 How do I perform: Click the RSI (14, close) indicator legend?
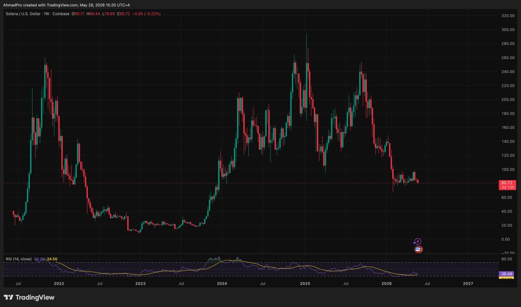[x=19, y=259]
